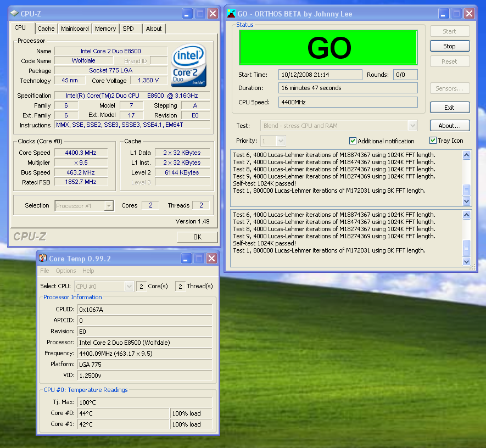Switch to the Memory tab
486x448 pixels.
(105, 29)
